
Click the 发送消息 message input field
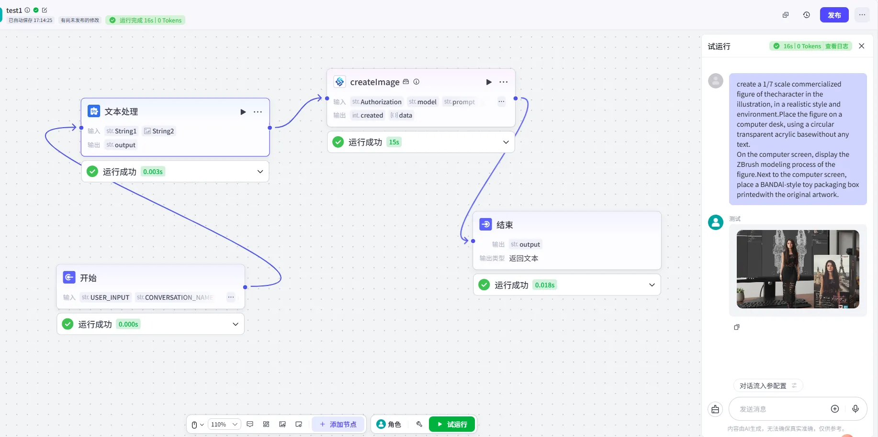[x=780, y=409]
